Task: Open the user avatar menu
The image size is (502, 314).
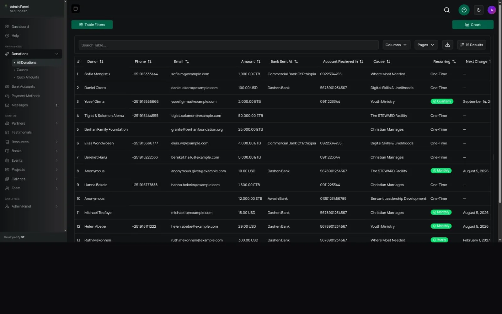Action: (x=492, y=10)
